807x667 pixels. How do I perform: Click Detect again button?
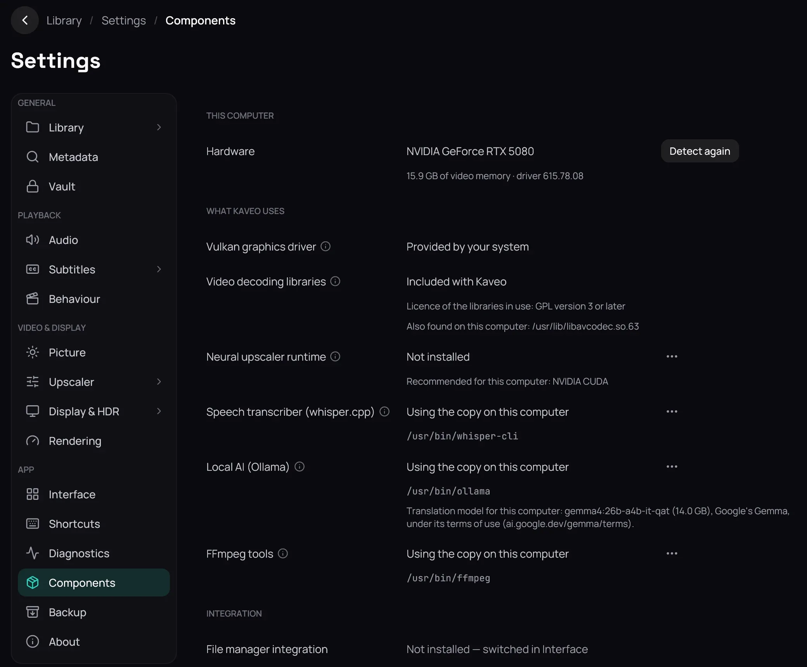tap(700, 151)
